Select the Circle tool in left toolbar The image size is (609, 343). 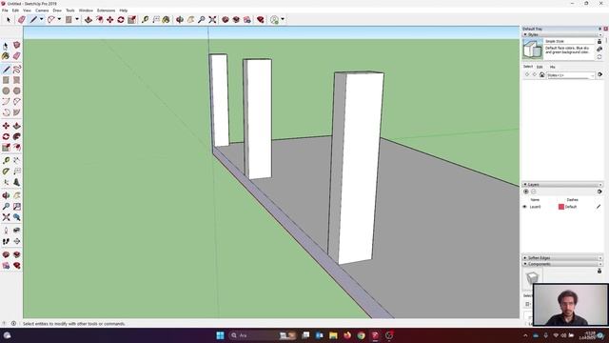[x=6, y=91]
